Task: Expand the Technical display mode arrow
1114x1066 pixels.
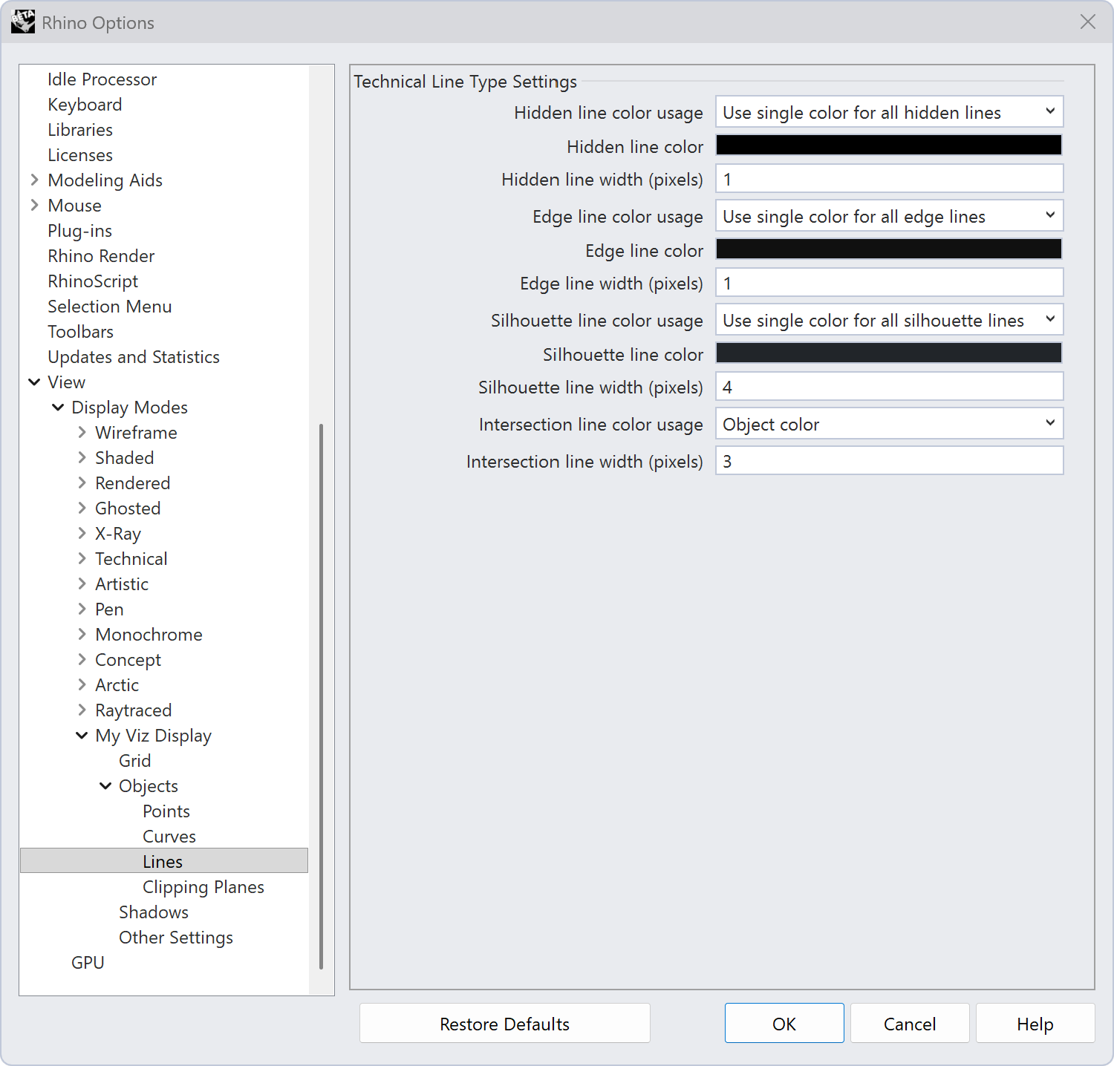Action: pyautogui.click(x=82, y=558)
